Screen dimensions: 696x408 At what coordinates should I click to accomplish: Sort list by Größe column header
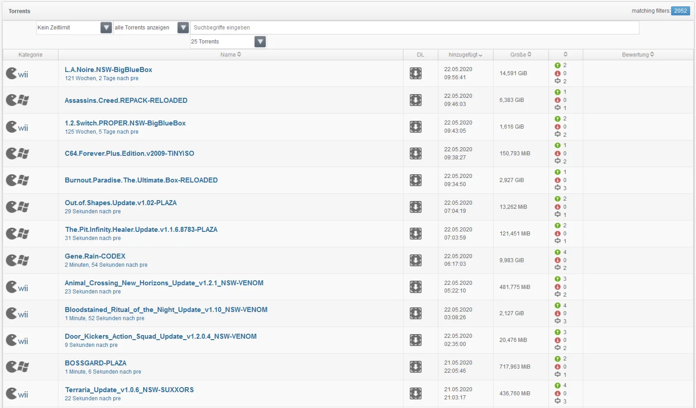(x=520, y=55)
